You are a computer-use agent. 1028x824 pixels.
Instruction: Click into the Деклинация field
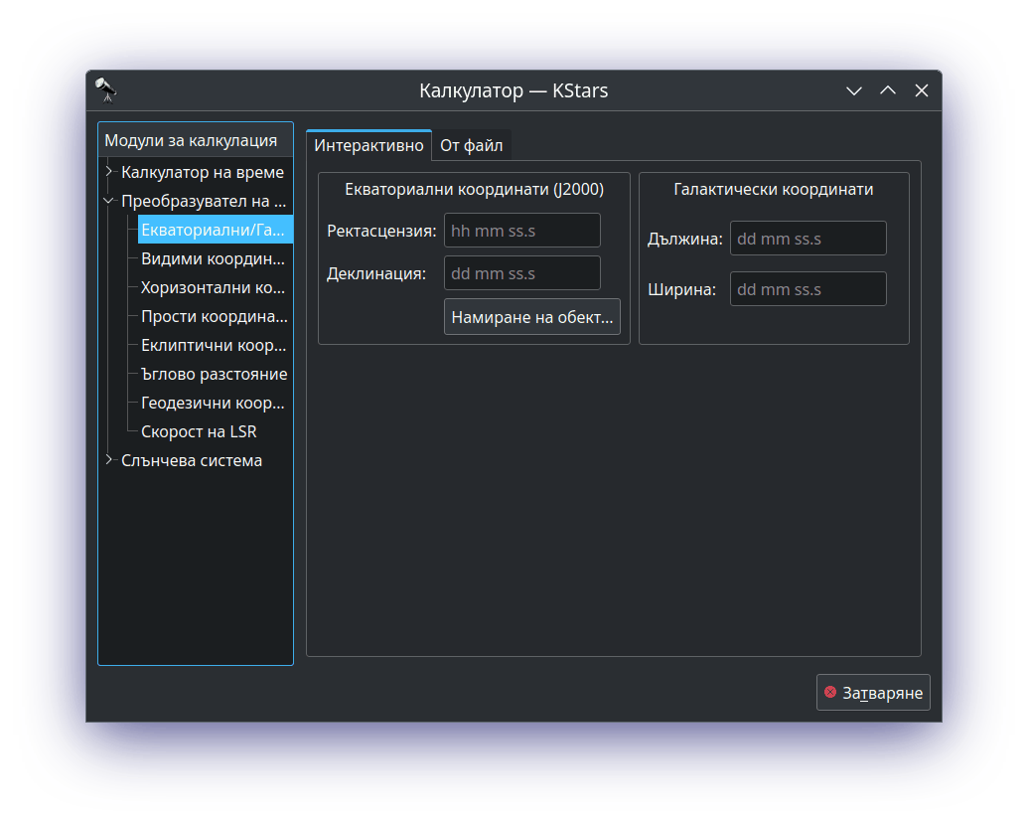point(521,273)
